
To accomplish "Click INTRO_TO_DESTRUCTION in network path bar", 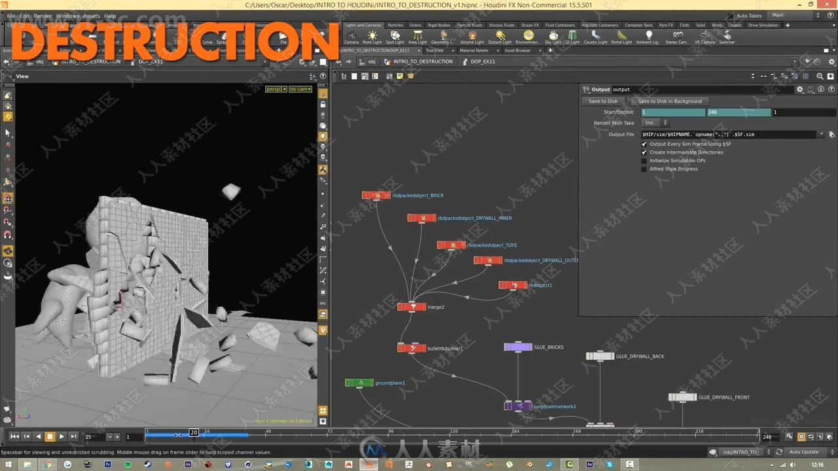I will pos(422,61).
